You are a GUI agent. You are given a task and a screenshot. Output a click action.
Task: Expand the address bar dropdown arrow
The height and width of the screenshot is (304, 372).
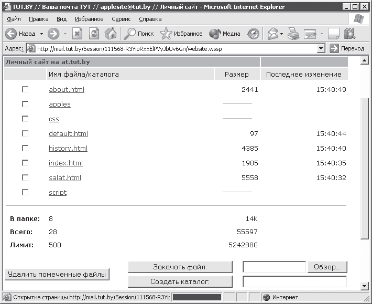[321, 48]
